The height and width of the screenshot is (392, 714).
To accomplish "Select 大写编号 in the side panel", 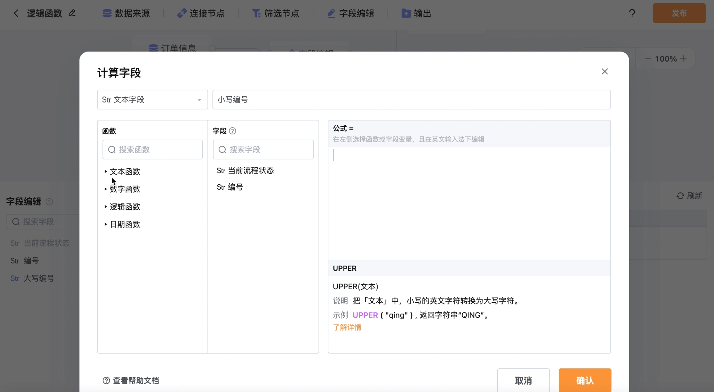I will [x=32, y=278].
